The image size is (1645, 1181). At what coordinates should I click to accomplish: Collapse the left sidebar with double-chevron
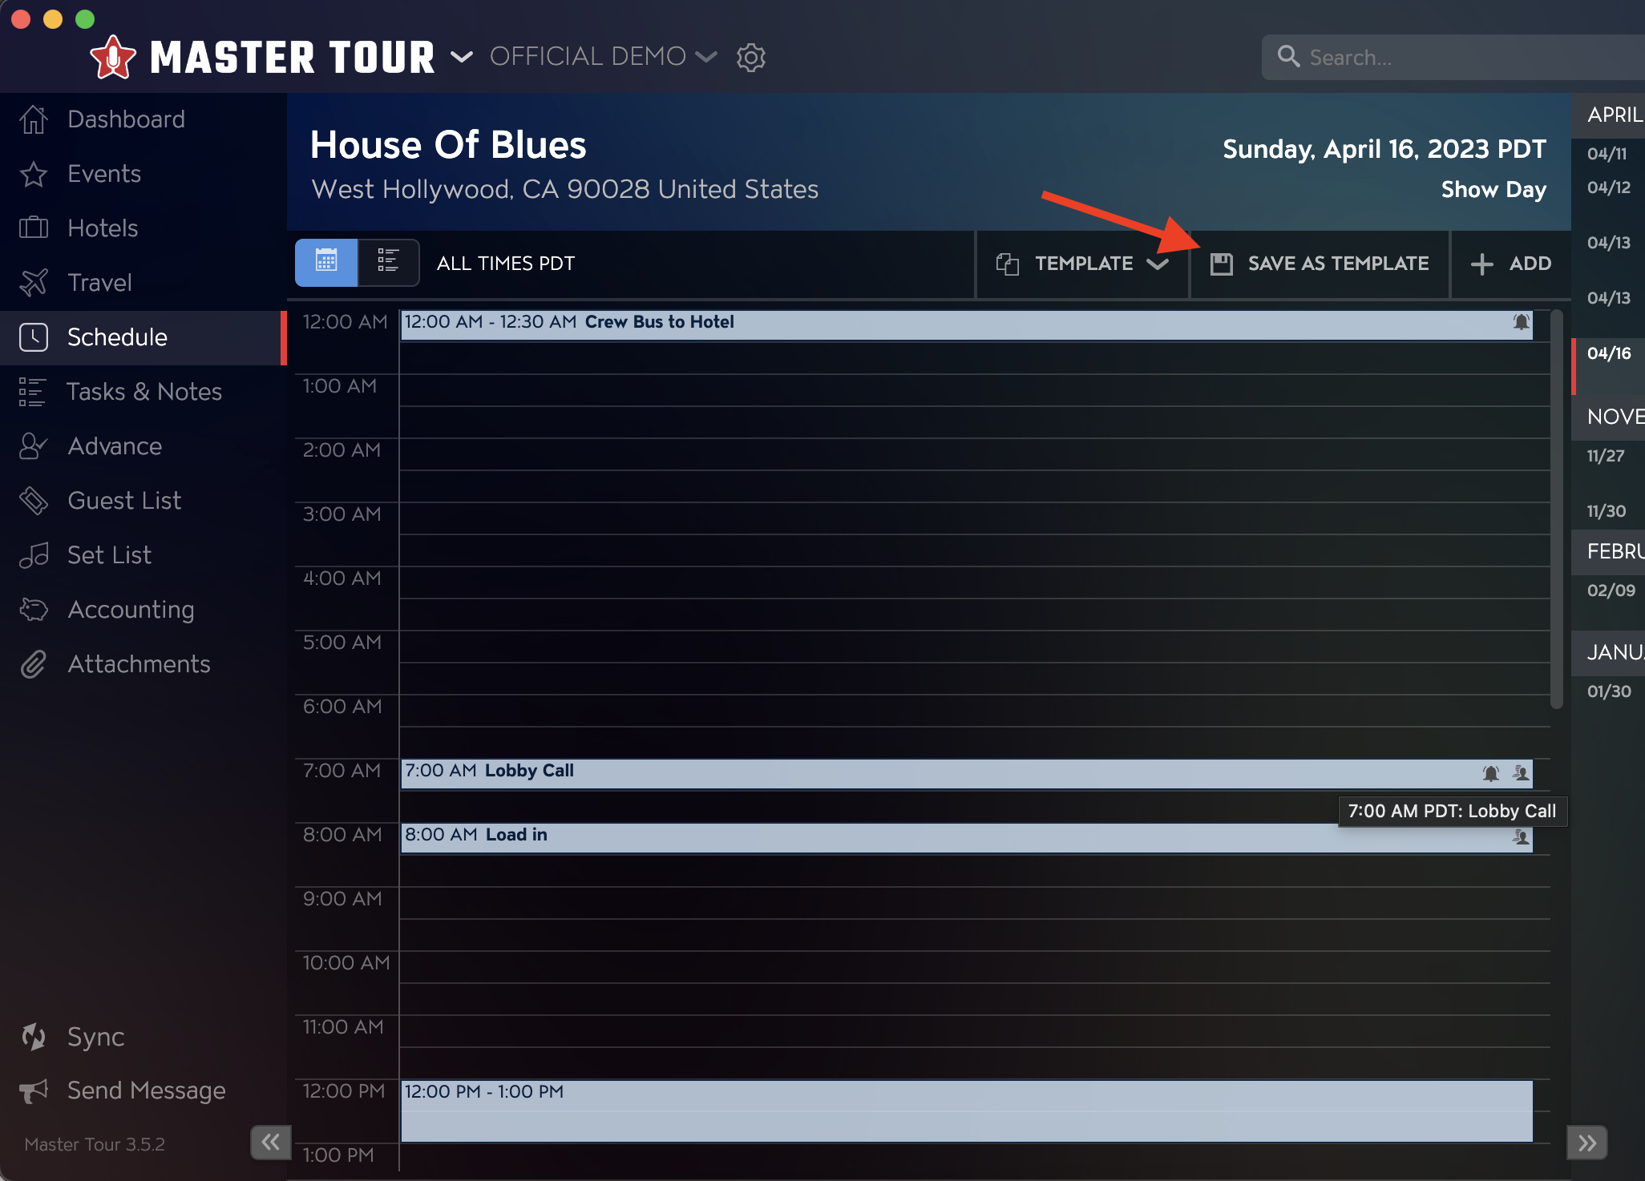(270, 1142)
